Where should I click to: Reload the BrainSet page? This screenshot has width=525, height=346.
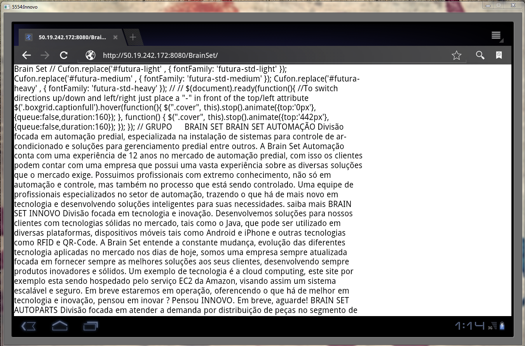coord(64,56)
